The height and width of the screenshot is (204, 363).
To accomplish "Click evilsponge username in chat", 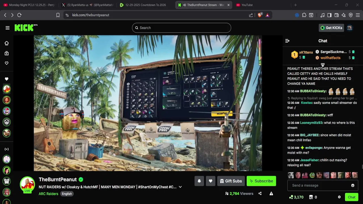I will pyautogui.click(x=314, y=148).
